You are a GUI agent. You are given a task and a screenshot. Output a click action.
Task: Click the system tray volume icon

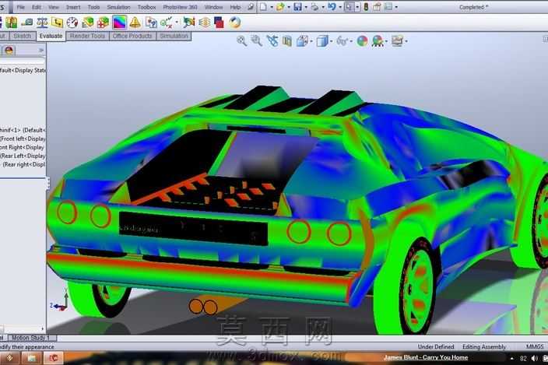coord(534,358)
